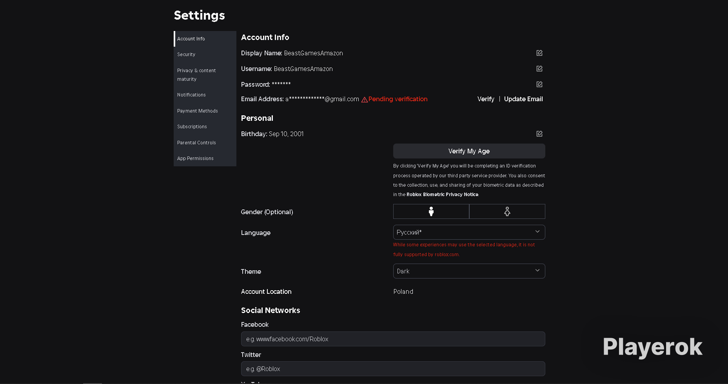
Task: Open the Notifications settings tab
Action: click(205, 95)
